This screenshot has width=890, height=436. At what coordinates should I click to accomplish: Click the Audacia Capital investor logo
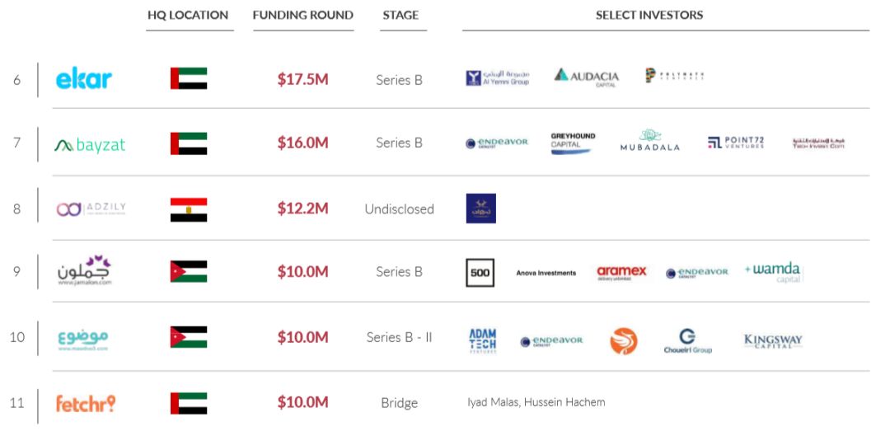coord(586,77)
